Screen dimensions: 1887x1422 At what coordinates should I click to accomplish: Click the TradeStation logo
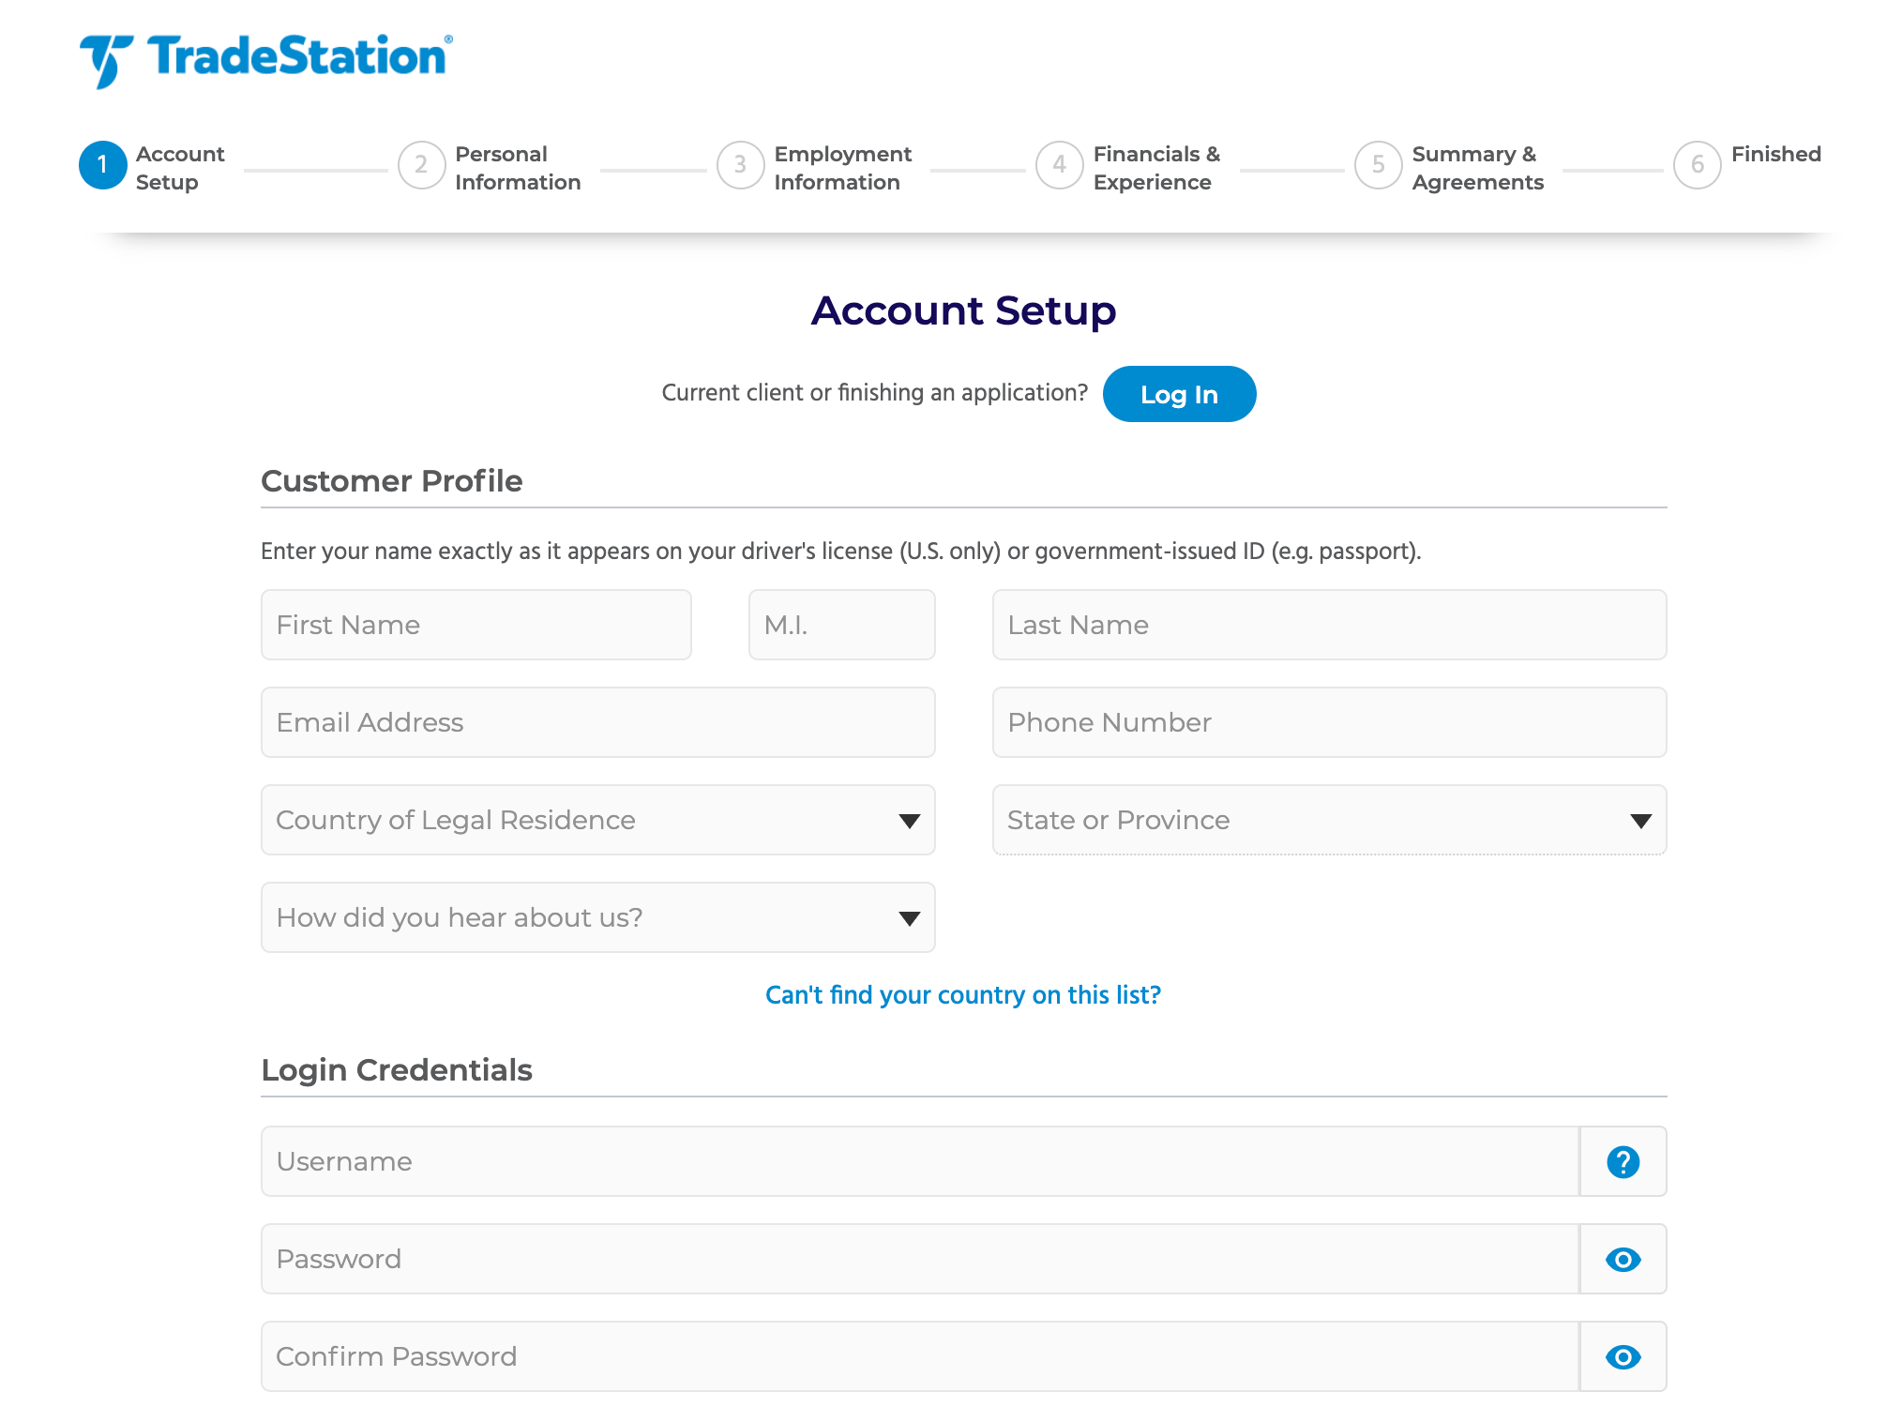(265, 56)
